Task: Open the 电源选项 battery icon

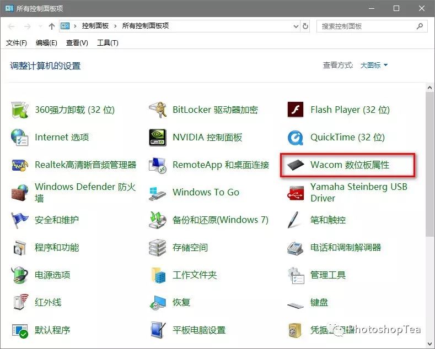Action: (19, 275)
